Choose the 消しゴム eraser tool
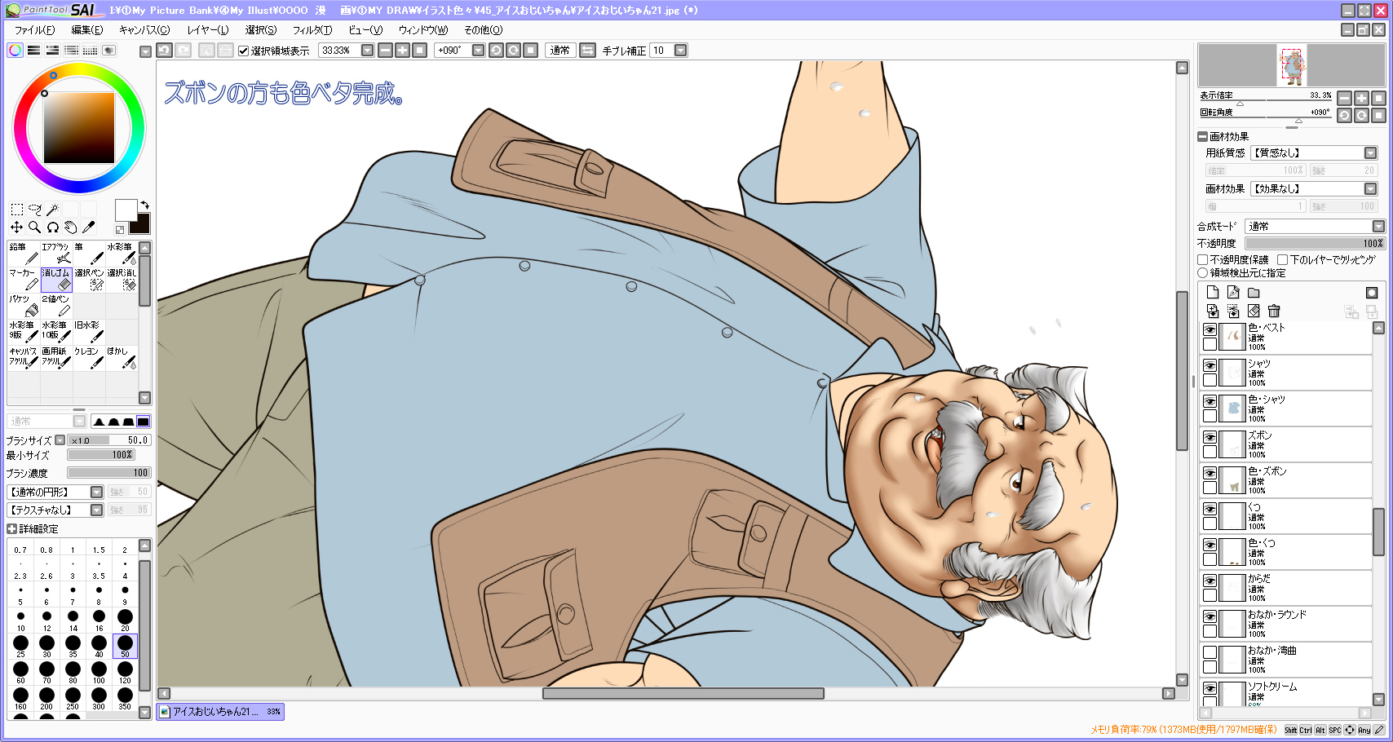 56,280
